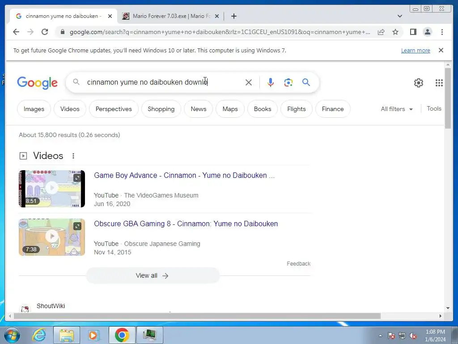Start voice search with the microphone
Screen dimensions: 458x344
(271, 82)
